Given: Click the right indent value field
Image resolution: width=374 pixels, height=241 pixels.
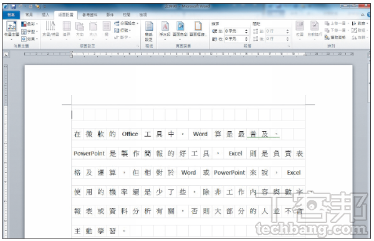Looking at the screenshot, I should [x=234, y=39].
